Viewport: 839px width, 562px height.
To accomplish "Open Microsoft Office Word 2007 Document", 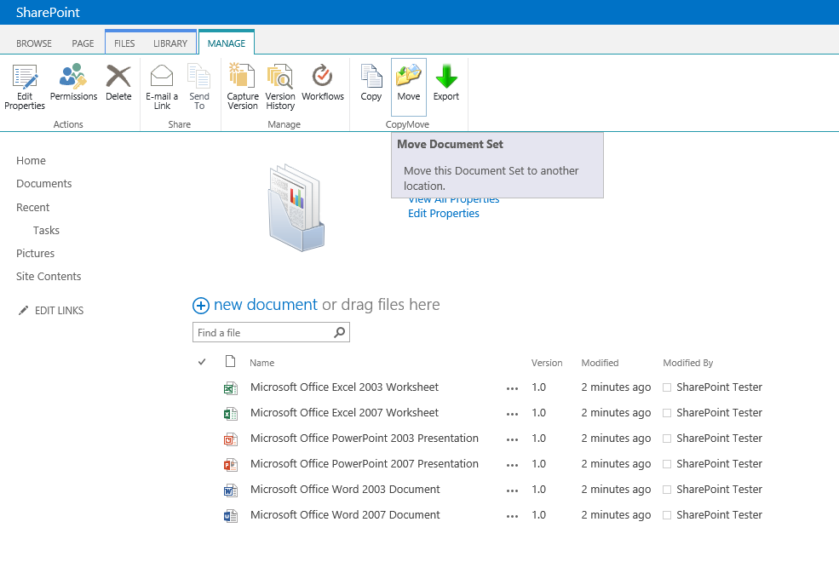I will (x=345, y=515).
